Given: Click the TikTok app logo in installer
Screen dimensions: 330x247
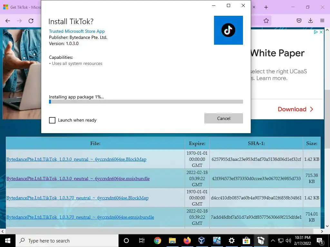Looking at the screenshot, I should pos(228,30).
